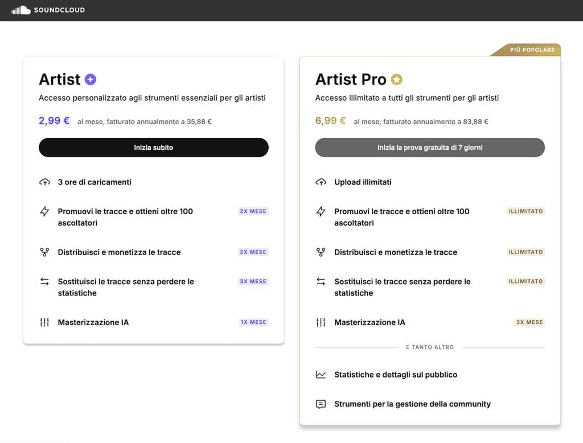Click 'Accesso personalizzato agli strumenti essenziali' description
Image resolution: width=583 pixels, height=443 pixels.
click(152, 98)
